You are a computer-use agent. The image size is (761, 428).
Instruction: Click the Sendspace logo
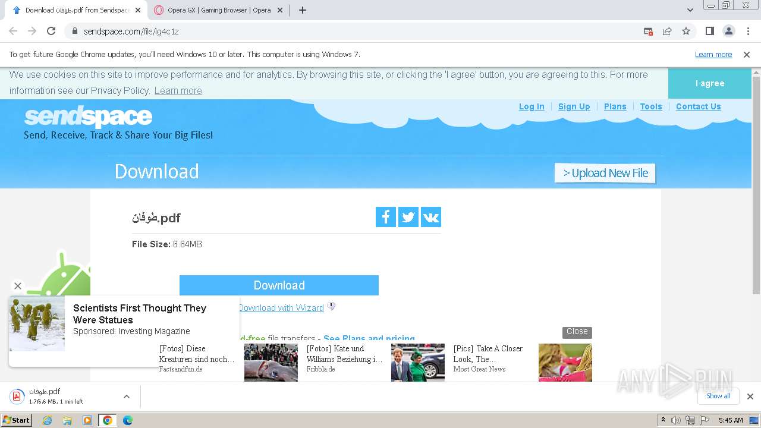pyautogui.click(x=88, y=117)
